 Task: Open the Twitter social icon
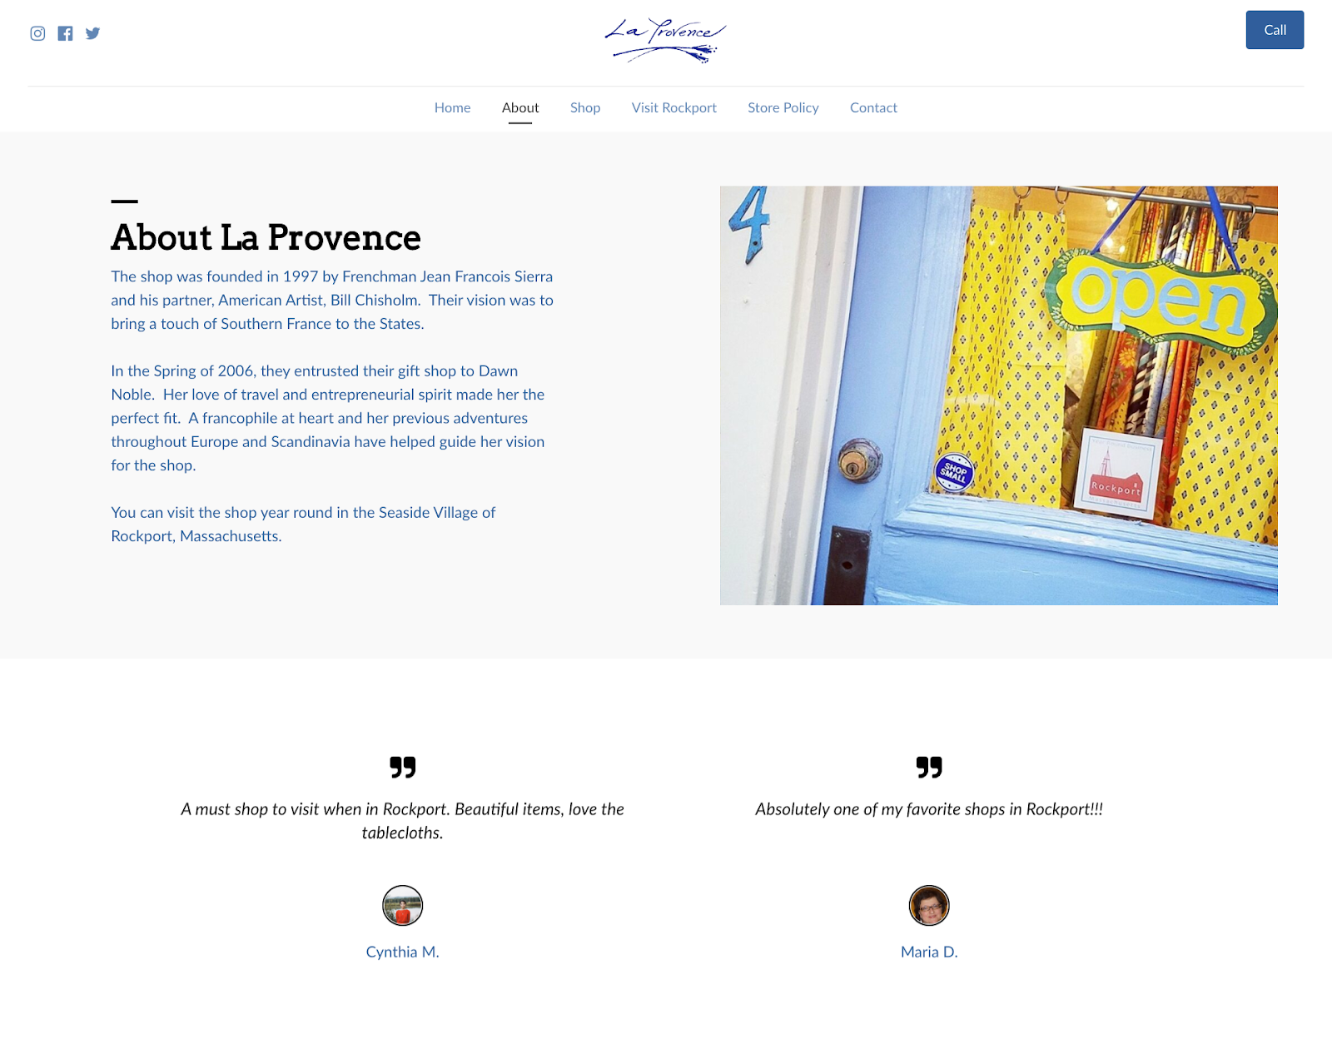92,33
